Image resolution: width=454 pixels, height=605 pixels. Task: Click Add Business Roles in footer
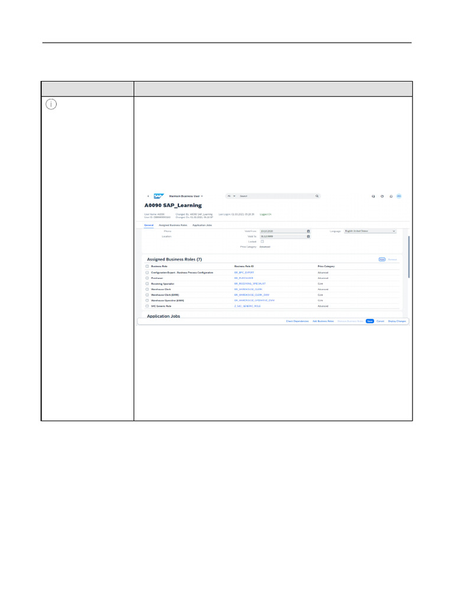point(323,321)
